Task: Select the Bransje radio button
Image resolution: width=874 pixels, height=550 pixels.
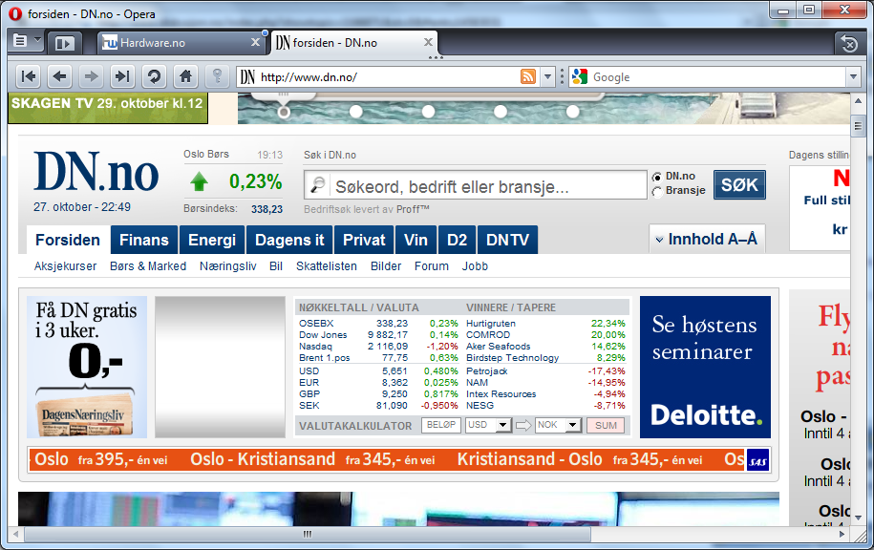Action: click(x=657, y=191)
